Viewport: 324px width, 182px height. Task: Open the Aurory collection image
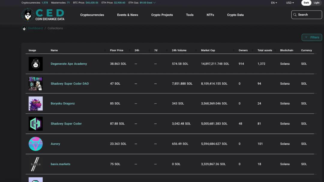tap(35, 144)
